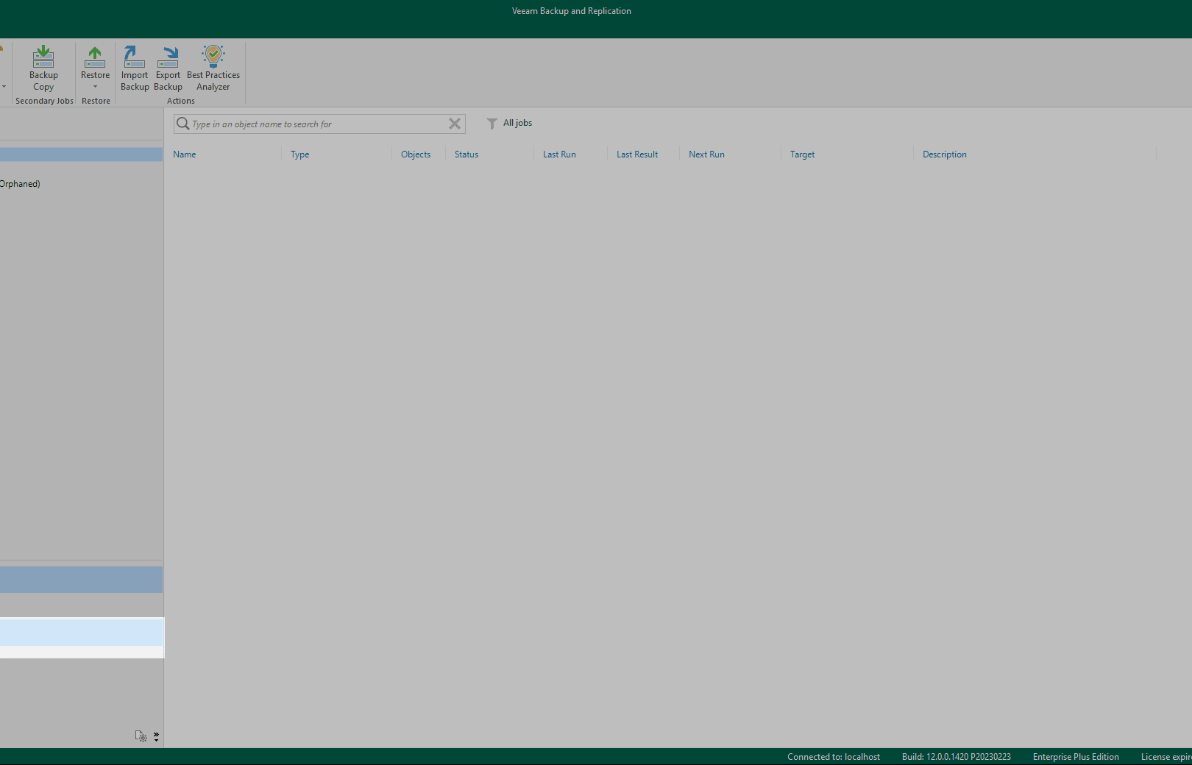This screenshot has height=765, width=1192.
Task: Click the navigation pane settings icon
Action: click(x=141, y=736)
